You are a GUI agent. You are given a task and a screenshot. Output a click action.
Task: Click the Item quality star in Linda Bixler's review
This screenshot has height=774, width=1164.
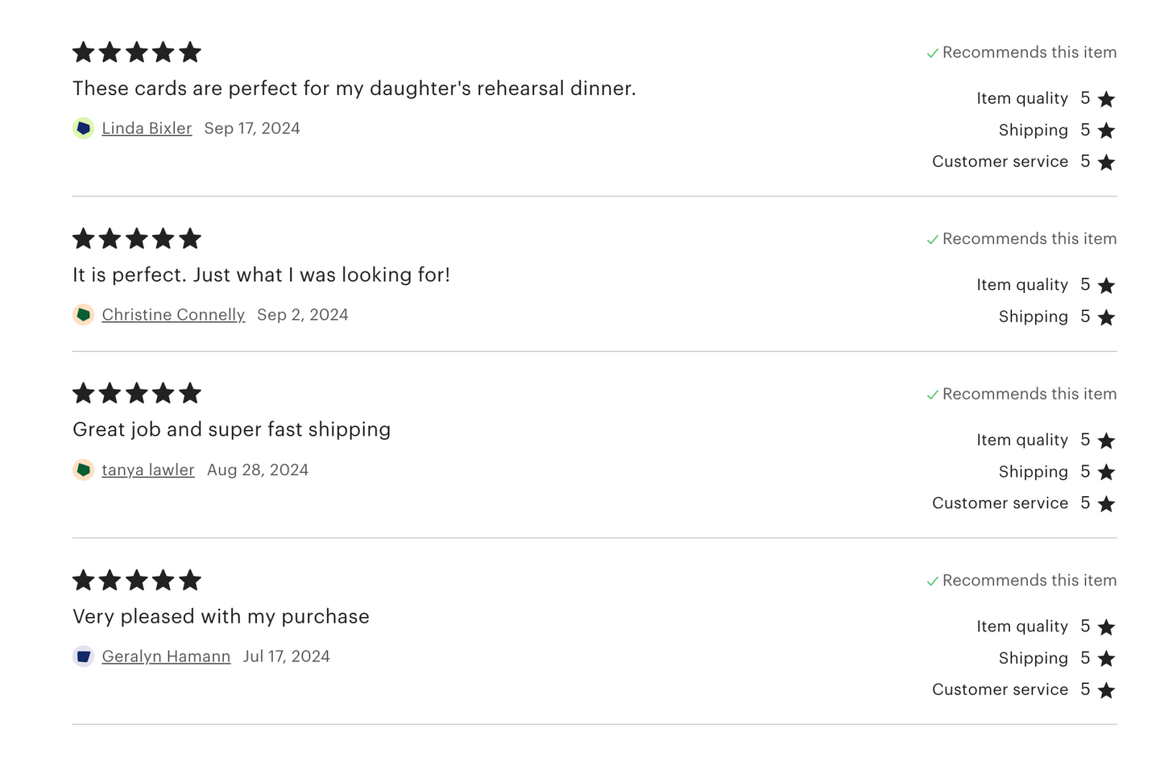pyautogui.click(x=1107, y=99)
